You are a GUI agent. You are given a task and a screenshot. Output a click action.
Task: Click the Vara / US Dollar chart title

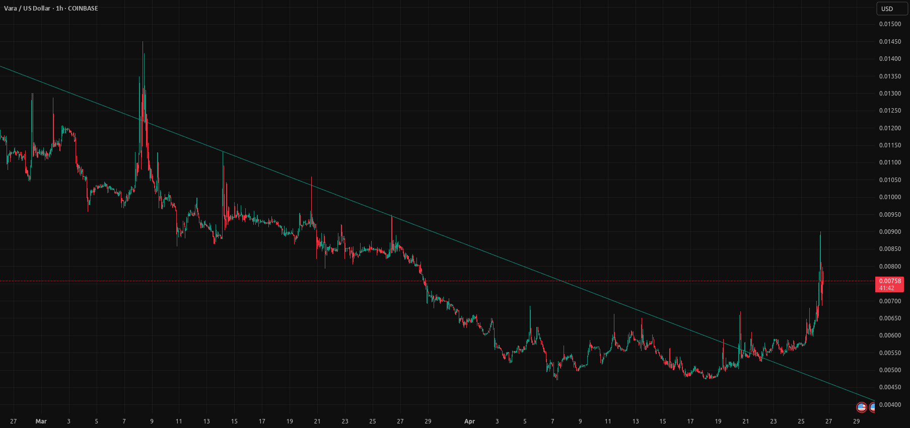click(x=51, y=9)
